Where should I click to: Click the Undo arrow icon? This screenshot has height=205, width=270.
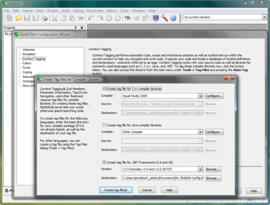pyautogui.click(x=91, y=18)
